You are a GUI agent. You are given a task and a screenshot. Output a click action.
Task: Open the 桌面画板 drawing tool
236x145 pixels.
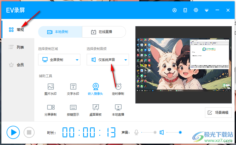pyautogui.click(x=95, y=110)
